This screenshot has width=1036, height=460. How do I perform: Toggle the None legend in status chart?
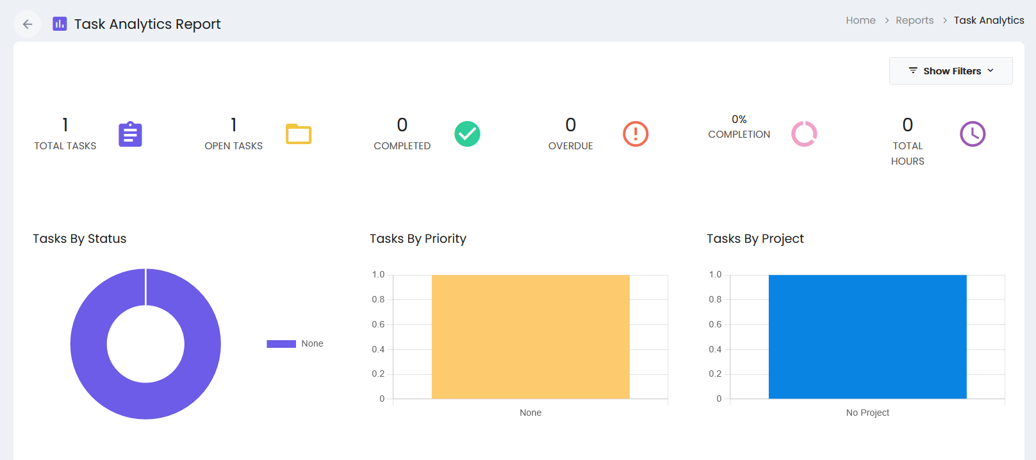tap(295, 344)
